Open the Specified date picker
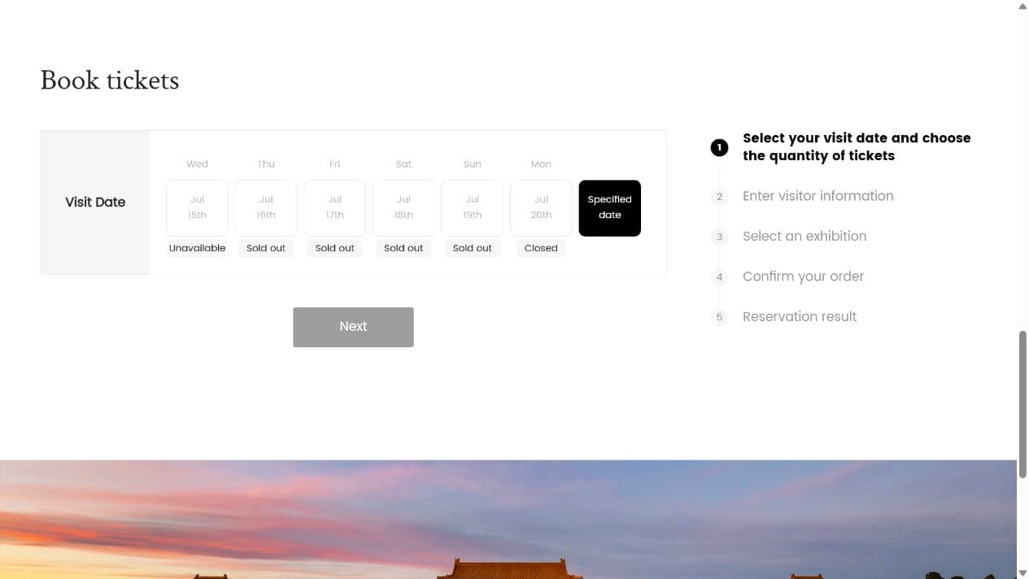This screenshot has height=579, width=1029. (x=609, y=208)
